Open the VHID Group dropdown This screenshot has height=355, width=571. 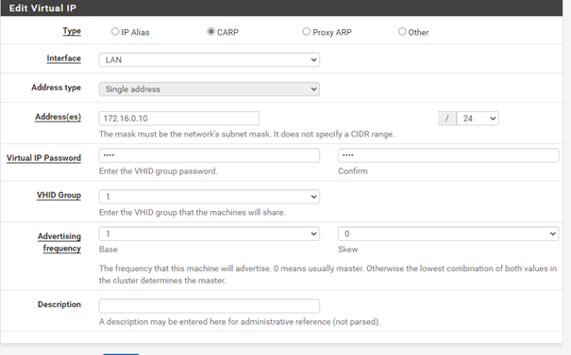[x=210, y=197]
